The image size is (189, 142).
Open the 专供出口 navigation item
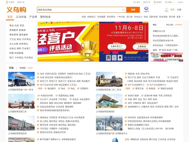(x=138, y=17)
